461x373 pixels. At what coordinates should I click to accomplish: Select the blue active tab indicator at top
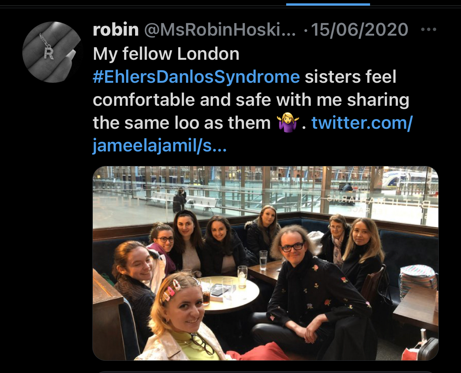point(328,4)
